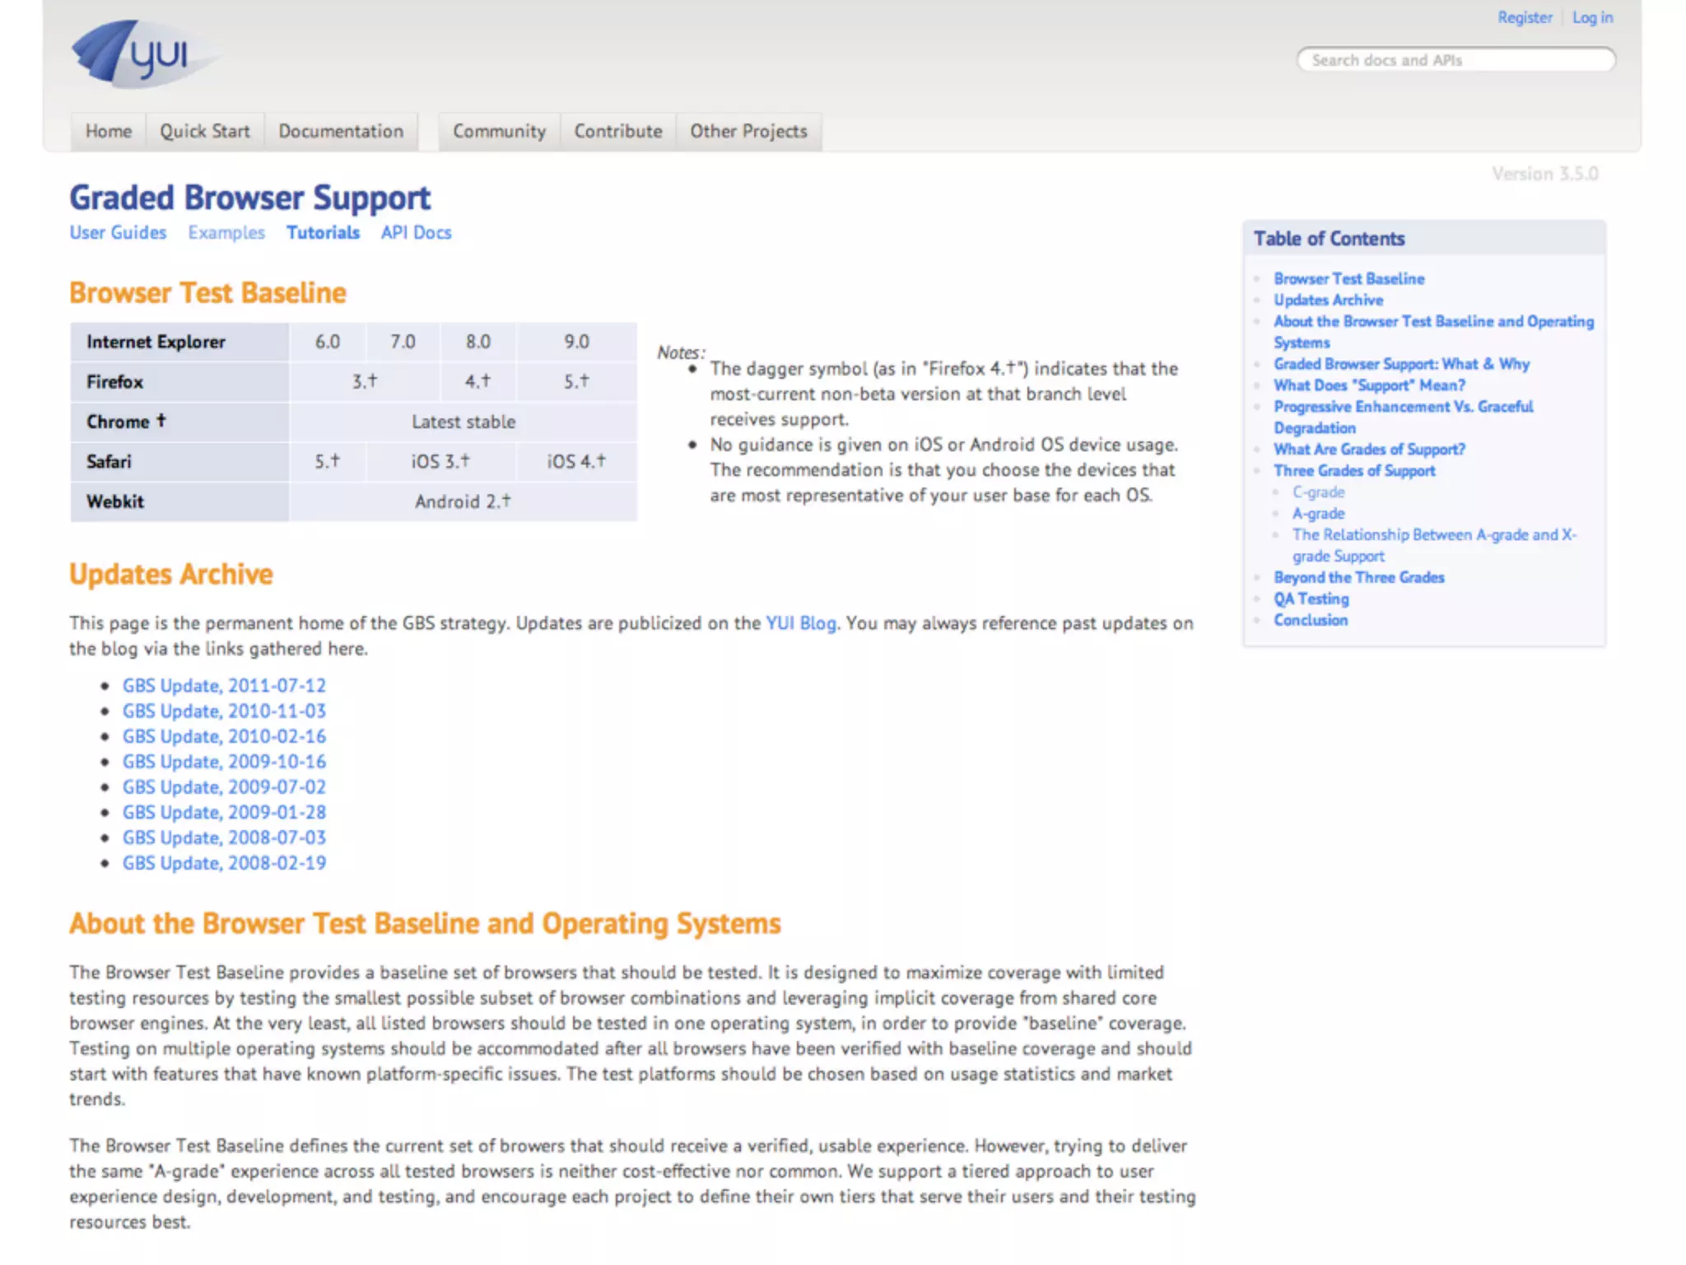Open GBS Update, 2008-02-19 link

point(224,863)
